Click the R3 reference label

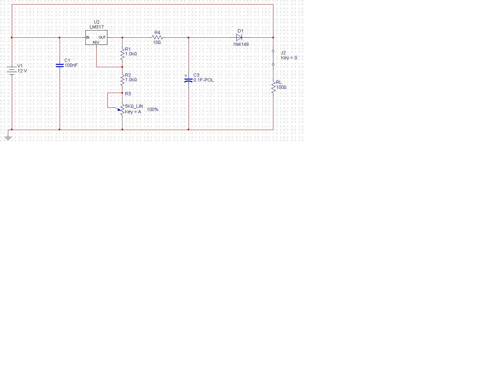128,94
